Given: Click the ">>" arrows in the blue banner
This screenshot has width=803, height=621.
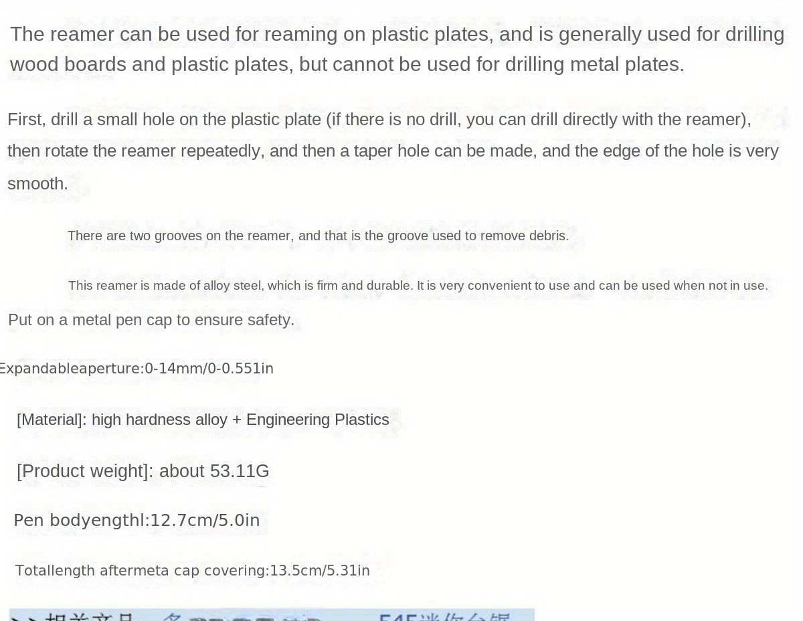Looking at the screenshot, I should [24, 617].
